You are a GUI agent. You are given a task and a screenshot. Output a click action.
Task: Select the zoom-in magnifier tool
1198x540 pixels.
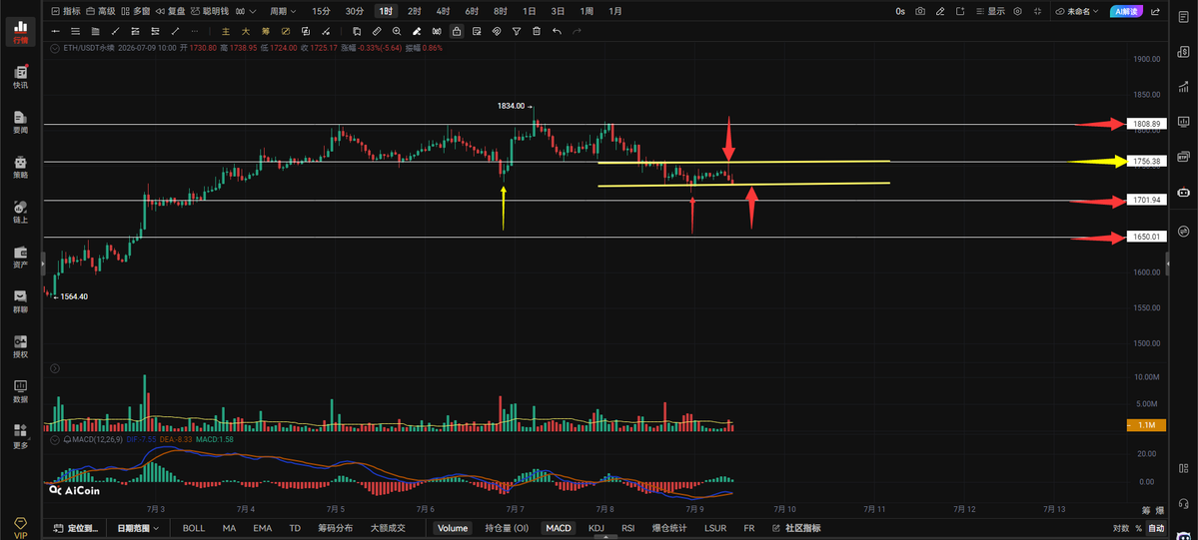coord(397,31)
